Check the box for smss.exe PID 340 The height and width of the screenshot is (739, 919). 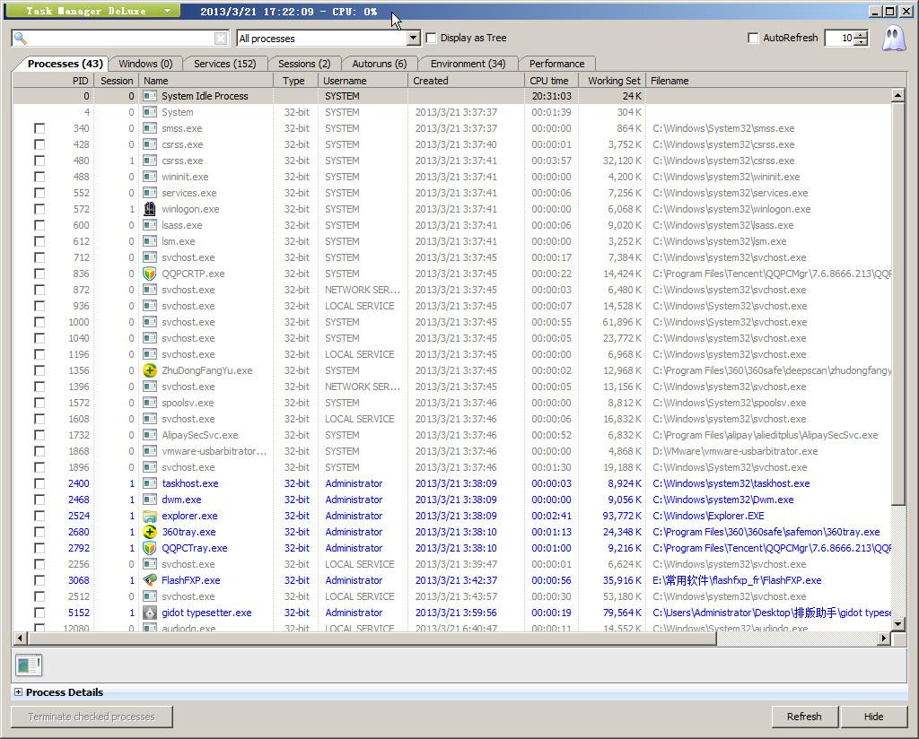click(39, 128)
